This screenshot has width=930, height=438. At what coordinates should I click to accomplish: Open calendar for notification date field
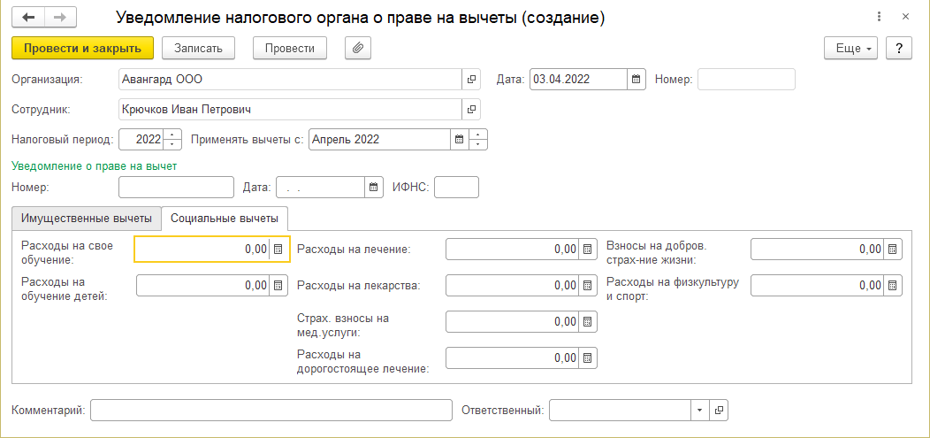(x=374, y=187)
